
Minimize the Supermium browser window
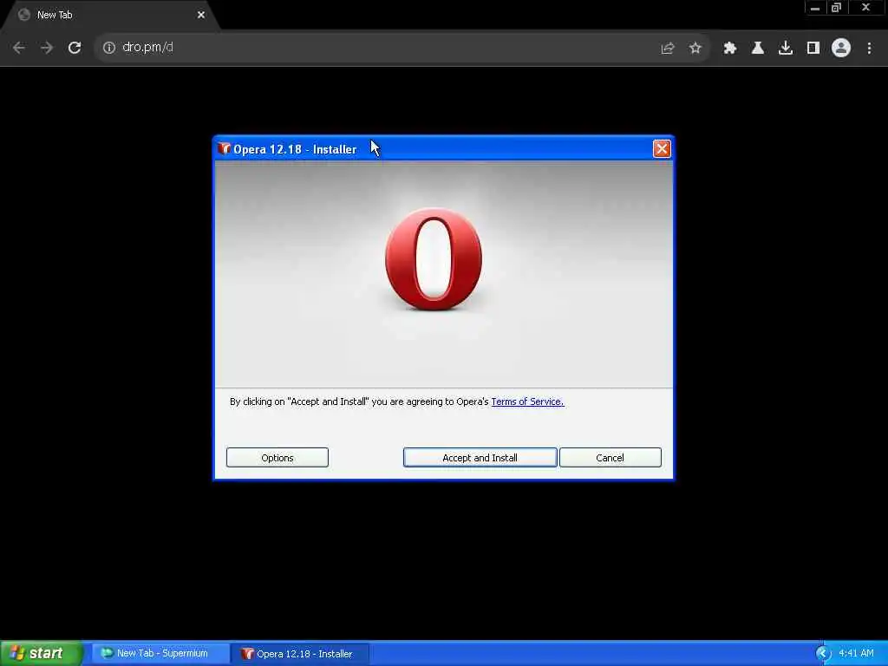tap(815, 8)
